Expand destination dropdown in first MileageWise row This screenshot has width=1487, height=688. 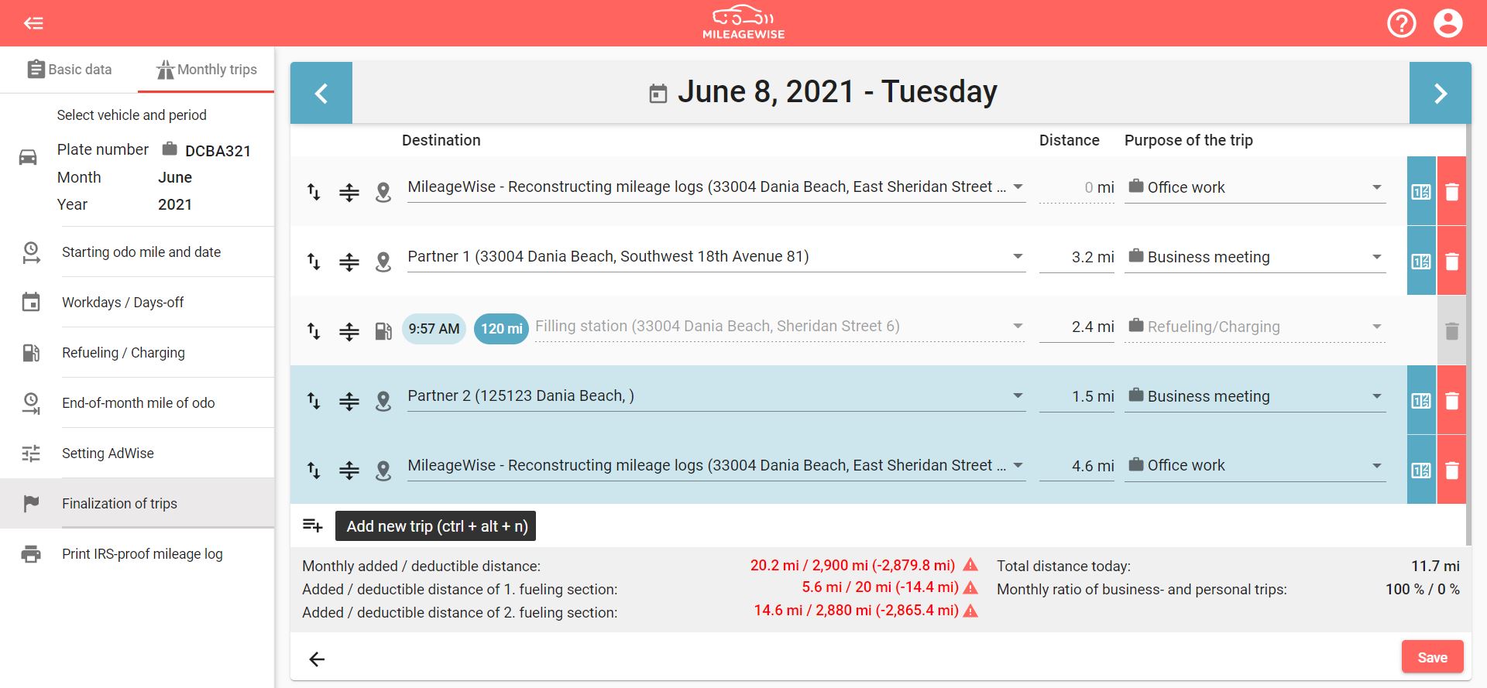coord(1018,187)
